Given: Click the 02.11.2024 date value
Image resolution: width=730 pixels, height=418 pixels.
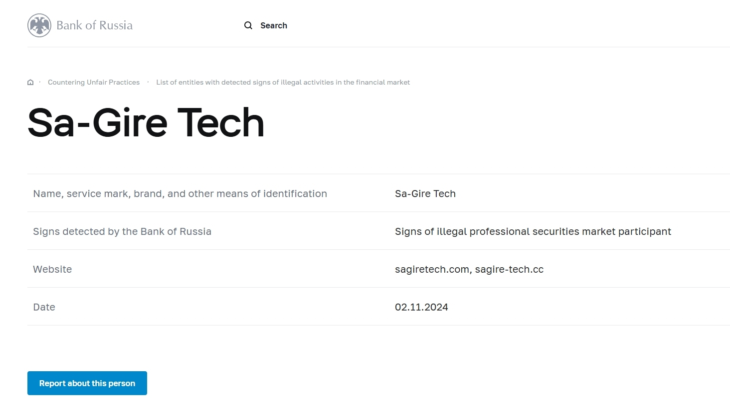Looking at the screenshot, I should pos(421,307).
